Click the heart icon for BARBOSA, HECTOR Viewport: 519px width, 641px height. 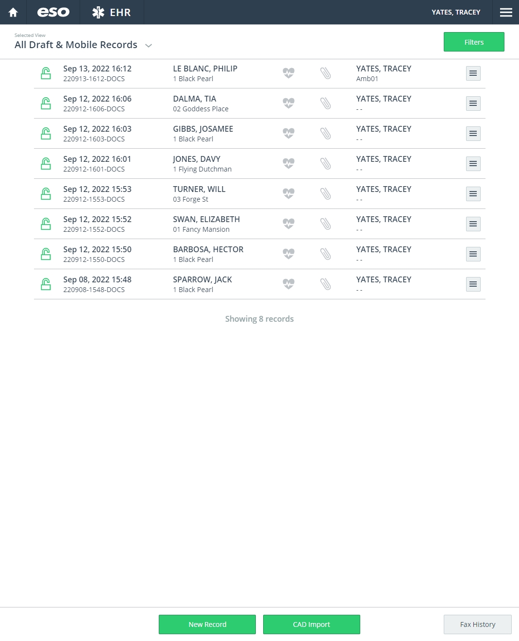point(288,254)
